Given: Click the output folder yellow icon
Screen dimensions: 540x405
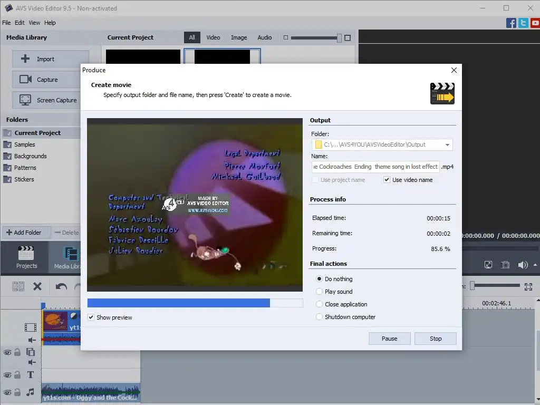Looking at the screenshot, I should [x=318, y=144].
